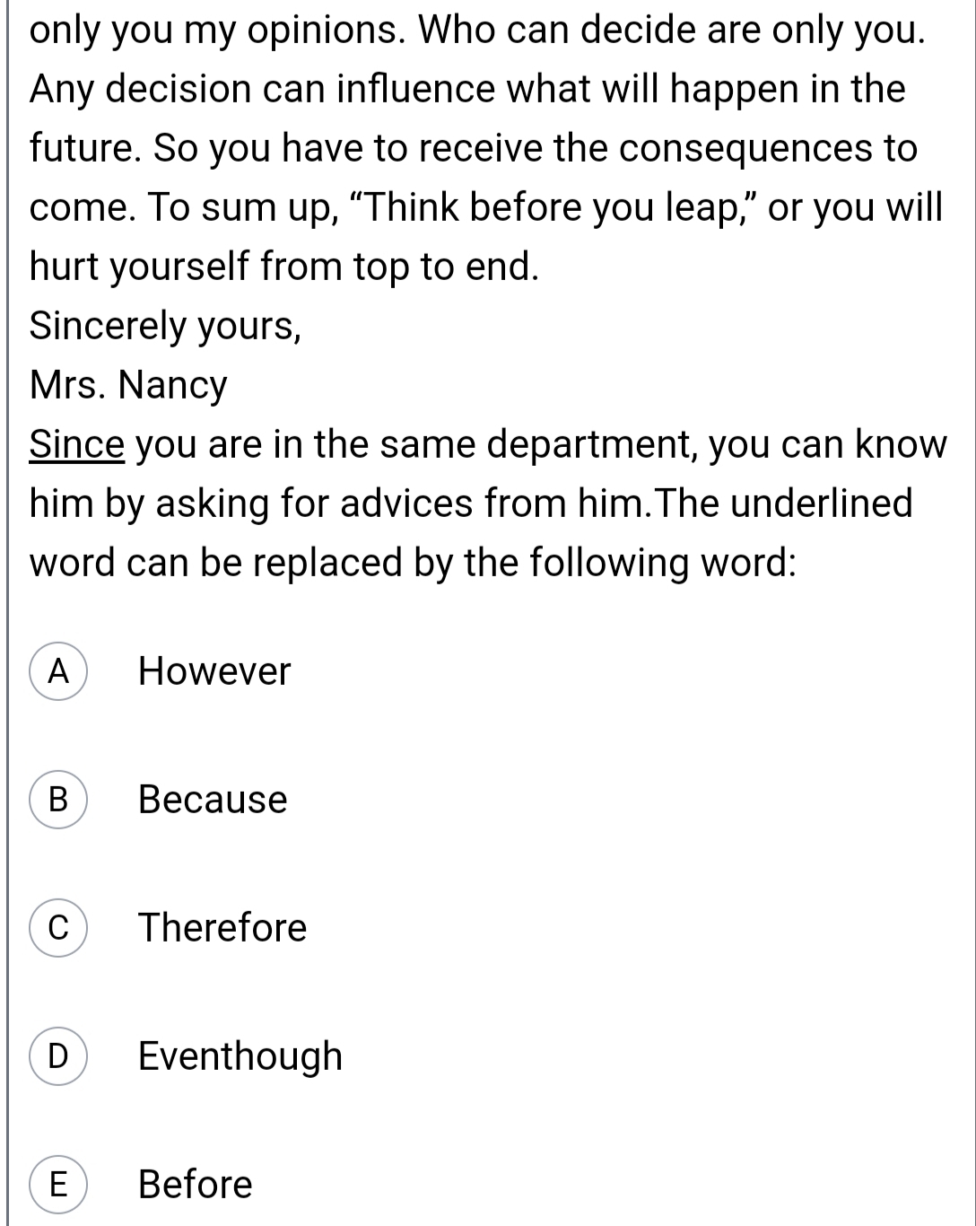Click the text 'Who can decide are only you'

(x=672, y=31)
